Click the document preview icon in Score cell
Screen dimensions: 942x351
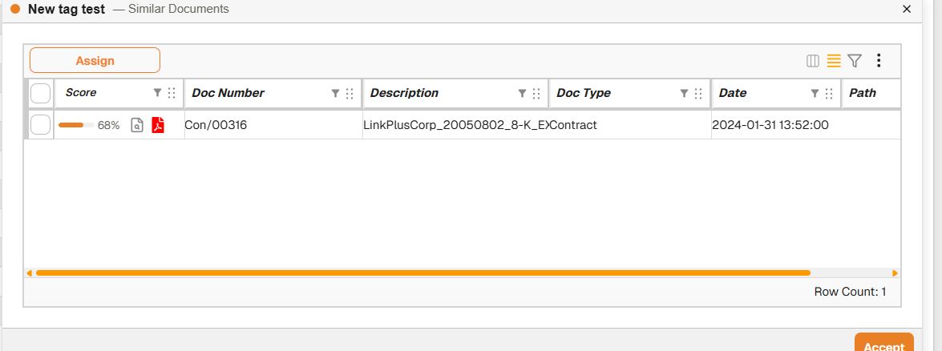pyautogui.click(x=137, y=125)
